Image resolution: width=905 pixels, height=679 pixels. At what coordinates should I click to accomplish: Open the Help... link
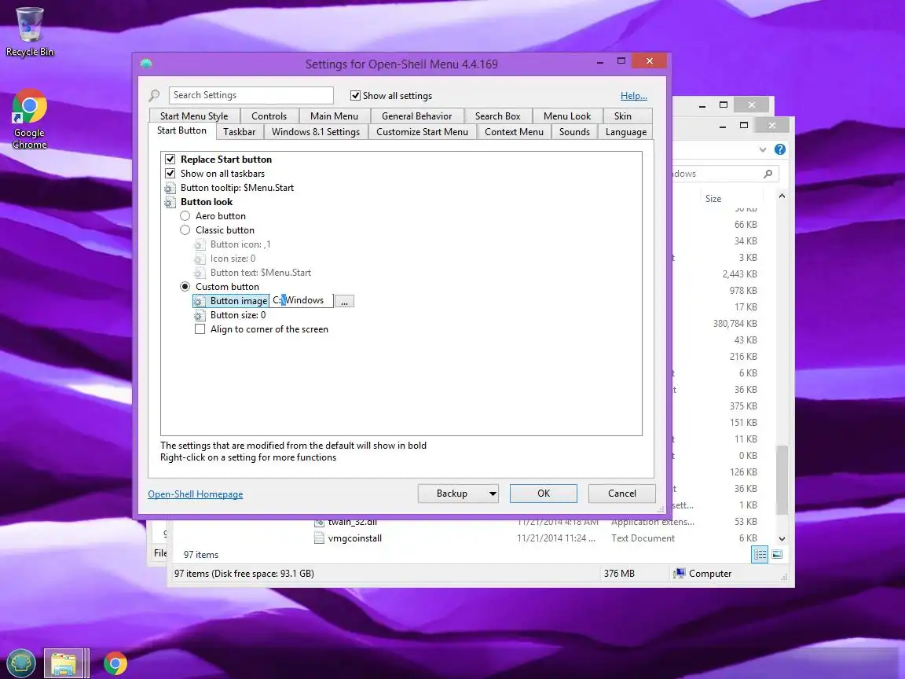click(x=634, y=96)
